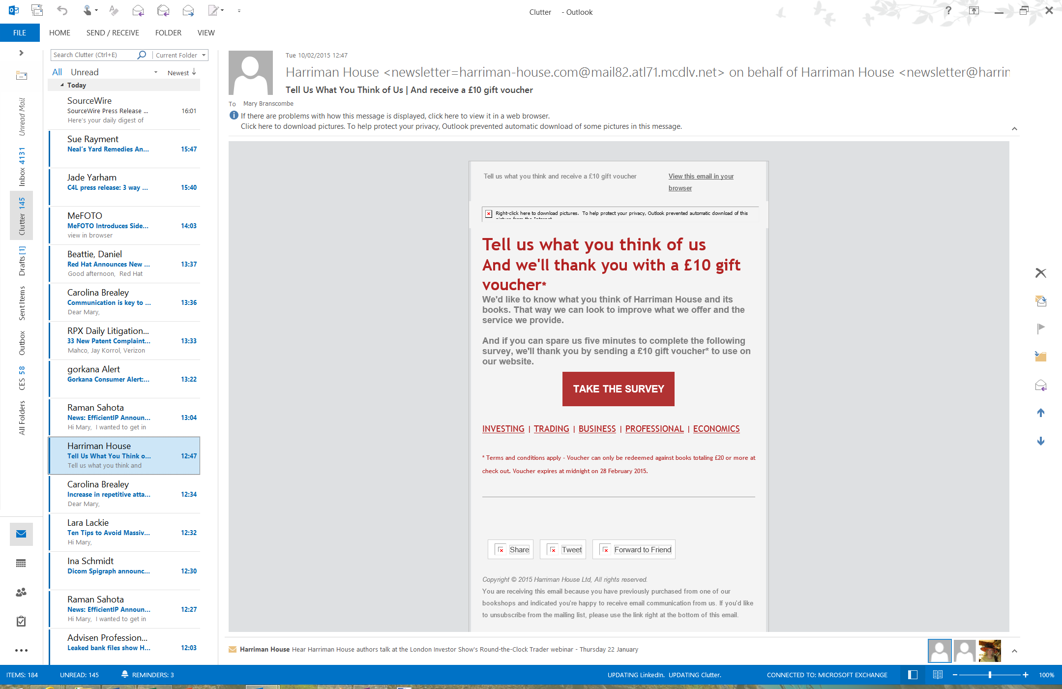The image size is (1062, 689).
Task: Open navigation options three dots
Action: pyautogui.click(x=21, y=650)
